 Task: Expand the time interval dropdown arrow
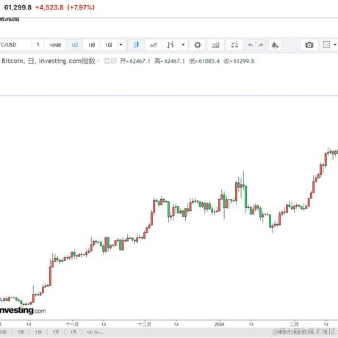click(121, 45)
